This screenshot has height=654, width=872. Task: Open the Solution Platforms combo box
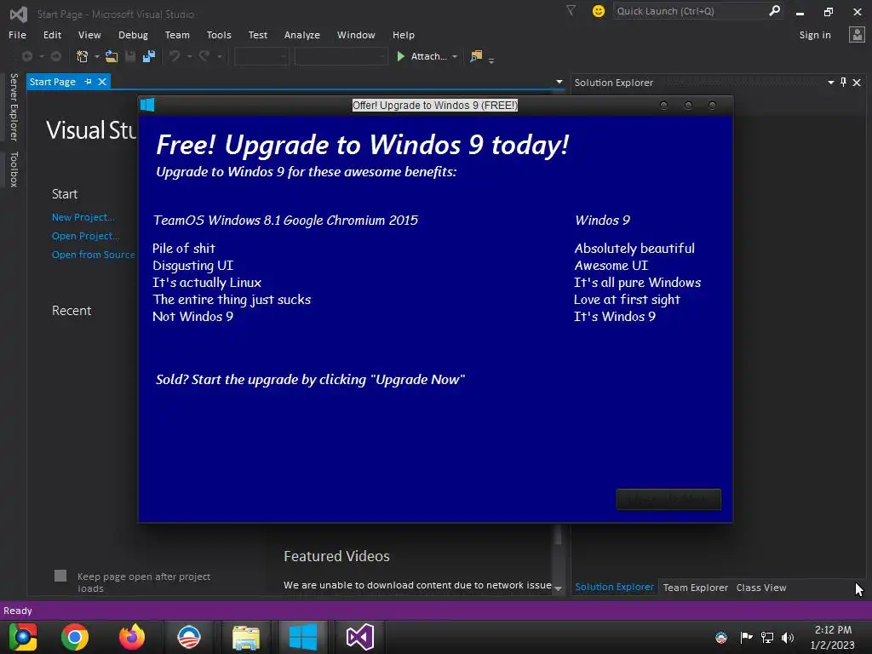[x=341, y=56]
